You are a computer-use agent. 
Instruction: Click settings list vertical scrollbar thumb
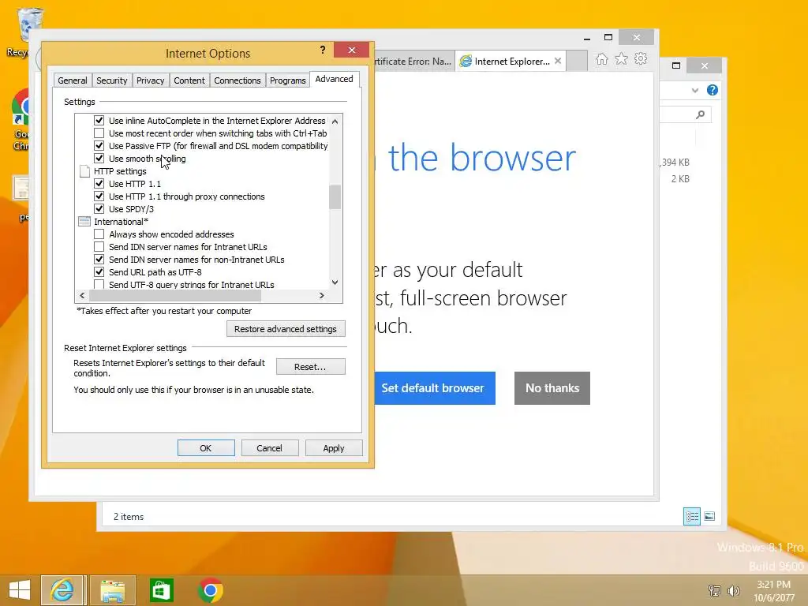click(335, 196)
